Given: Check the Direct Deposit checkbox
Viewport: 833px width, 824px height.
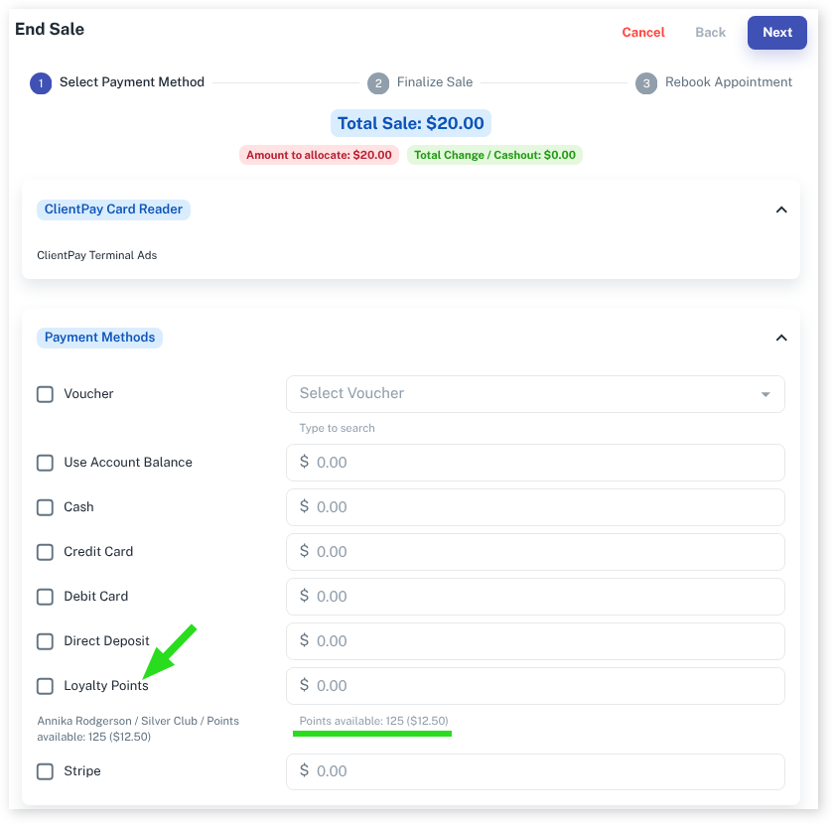Looking at the screenshot, I should (45, 641).
